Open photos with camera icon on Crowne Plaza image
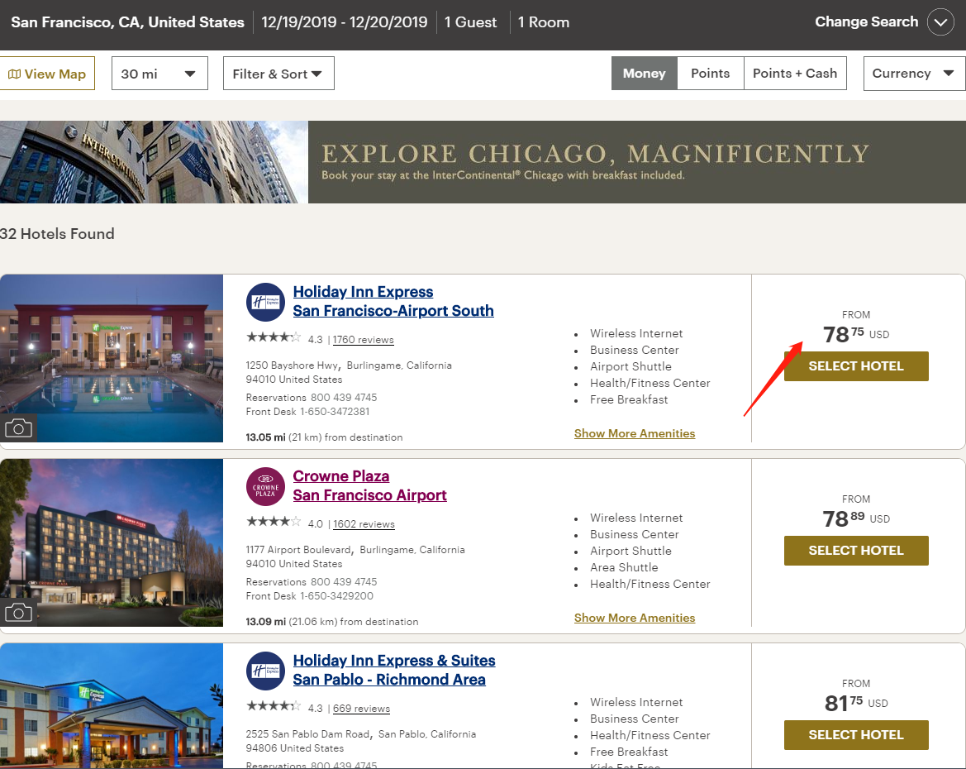The image size is (966, 769). pos(18,613)
